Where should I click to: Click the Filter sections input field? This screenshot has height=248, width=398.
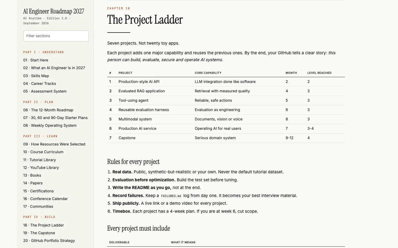pos(56,36)
